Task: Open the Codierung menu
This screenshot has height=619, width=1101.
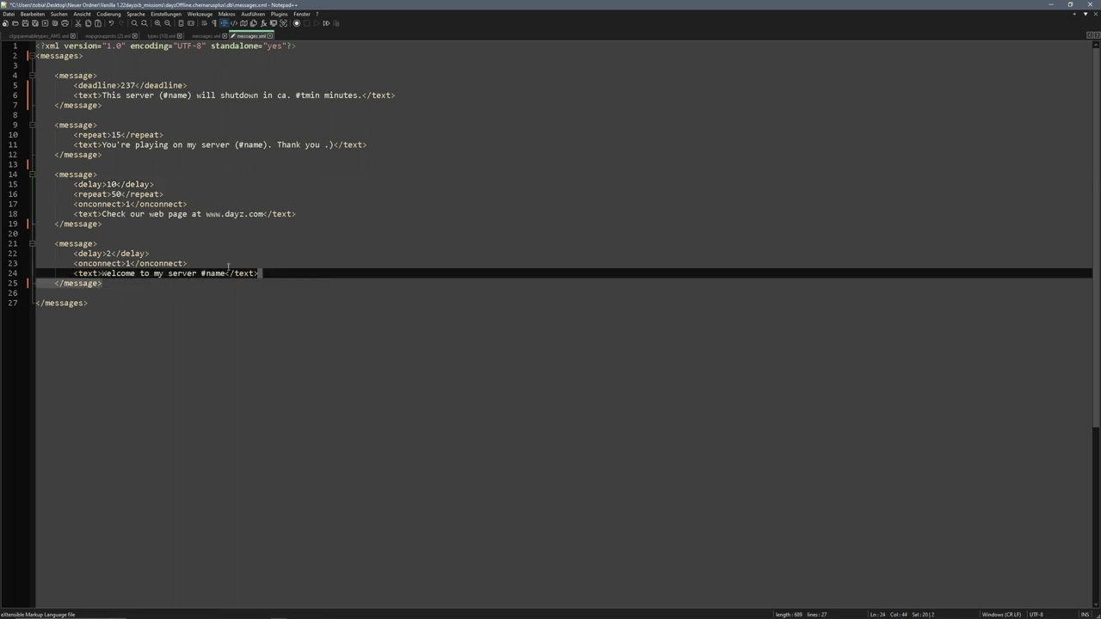Action: point(109,14)
